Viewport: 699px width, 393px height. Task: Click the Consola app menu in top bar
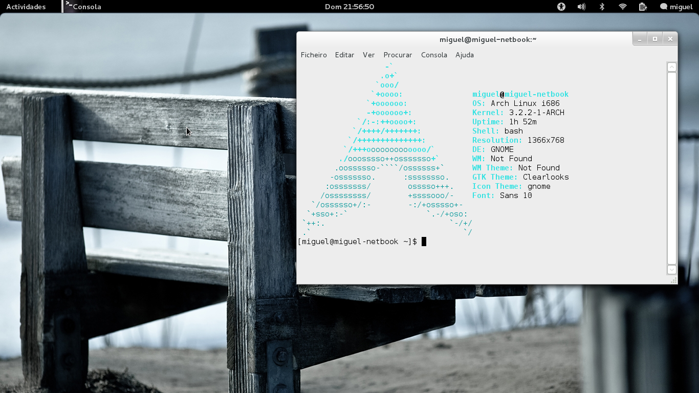pos(83,7)
